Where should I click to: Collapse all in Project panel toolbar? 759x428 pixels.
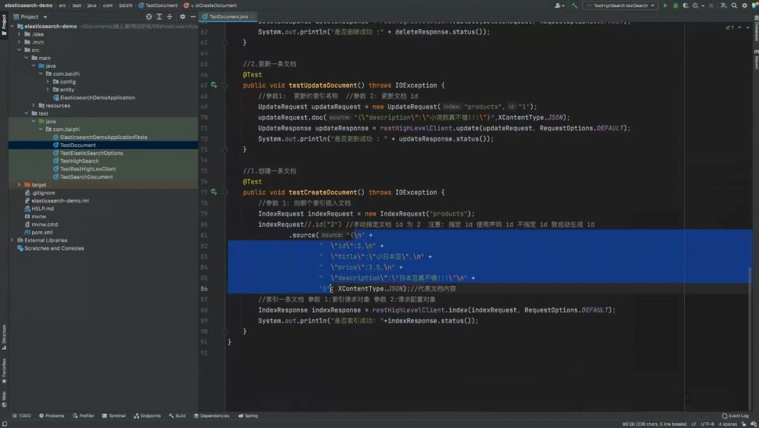[x=170, y=16]
